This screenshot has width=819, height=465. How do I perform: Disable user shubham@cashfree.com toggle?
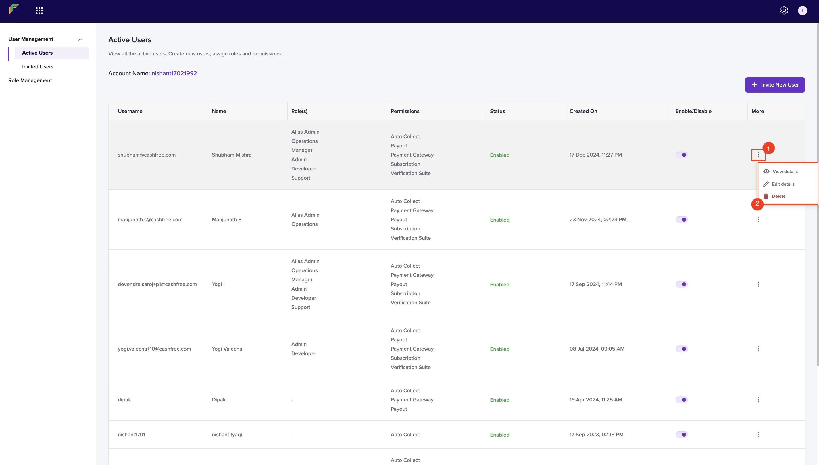pos(681,155)
